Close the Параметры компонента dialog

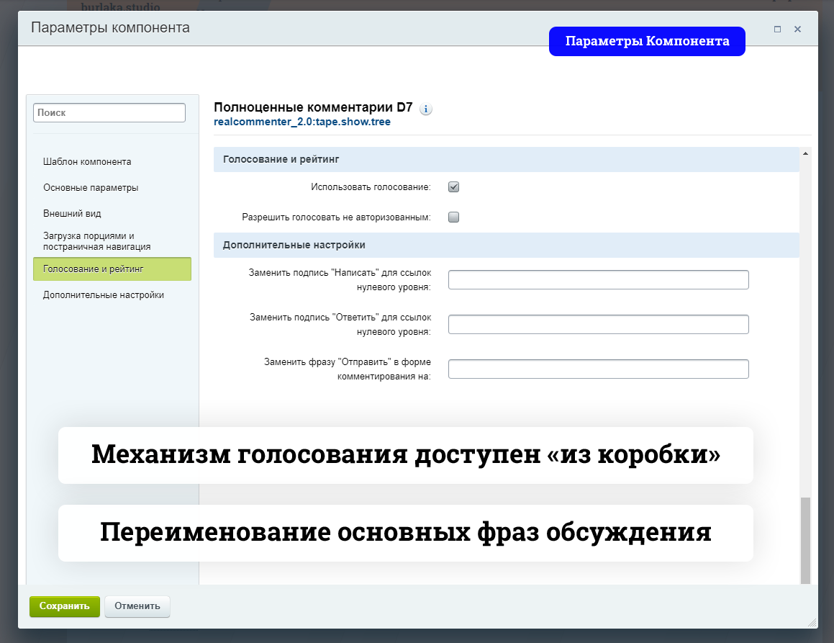[x=797, y=30]
